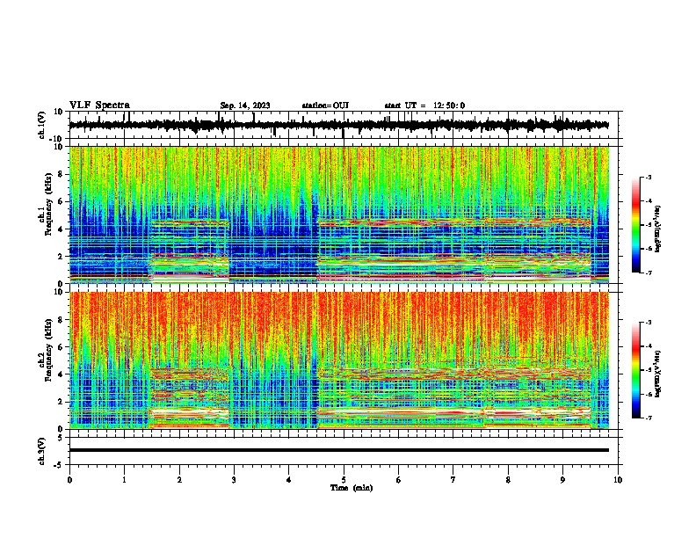The height and width of the screenshot is (538, 696).
Task: Select the "Sep. 14, 2023" date label
Action: pos(245,105)
